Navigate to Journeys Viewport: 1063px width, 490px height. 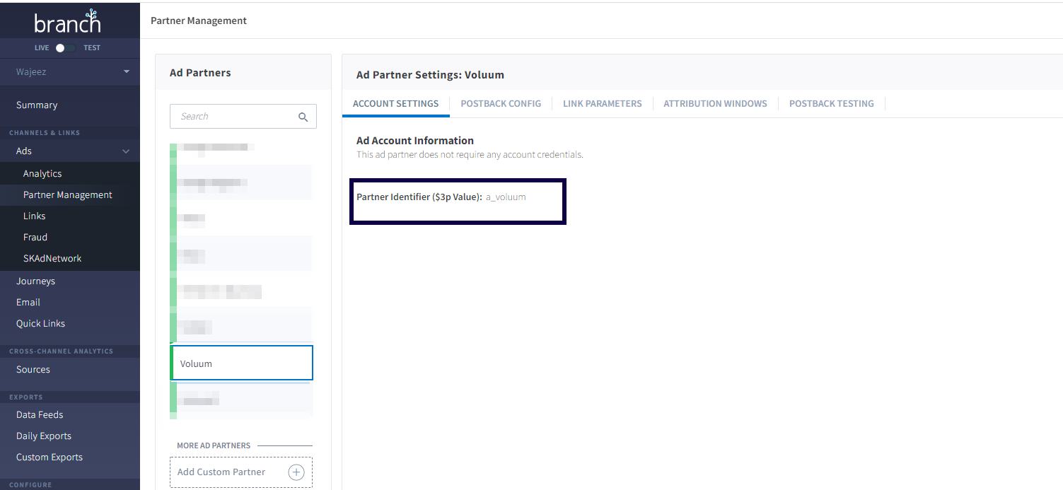click(x=35, y=281)
